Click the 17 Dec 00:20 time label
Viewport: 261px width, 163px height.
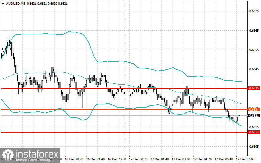pyautogui.click(x=138, y=159)
